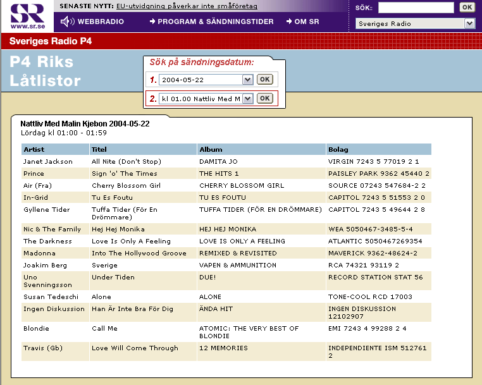This screenshot has height=385, width=482.
Task: Open the OM SR menu item
Action: 303,21
